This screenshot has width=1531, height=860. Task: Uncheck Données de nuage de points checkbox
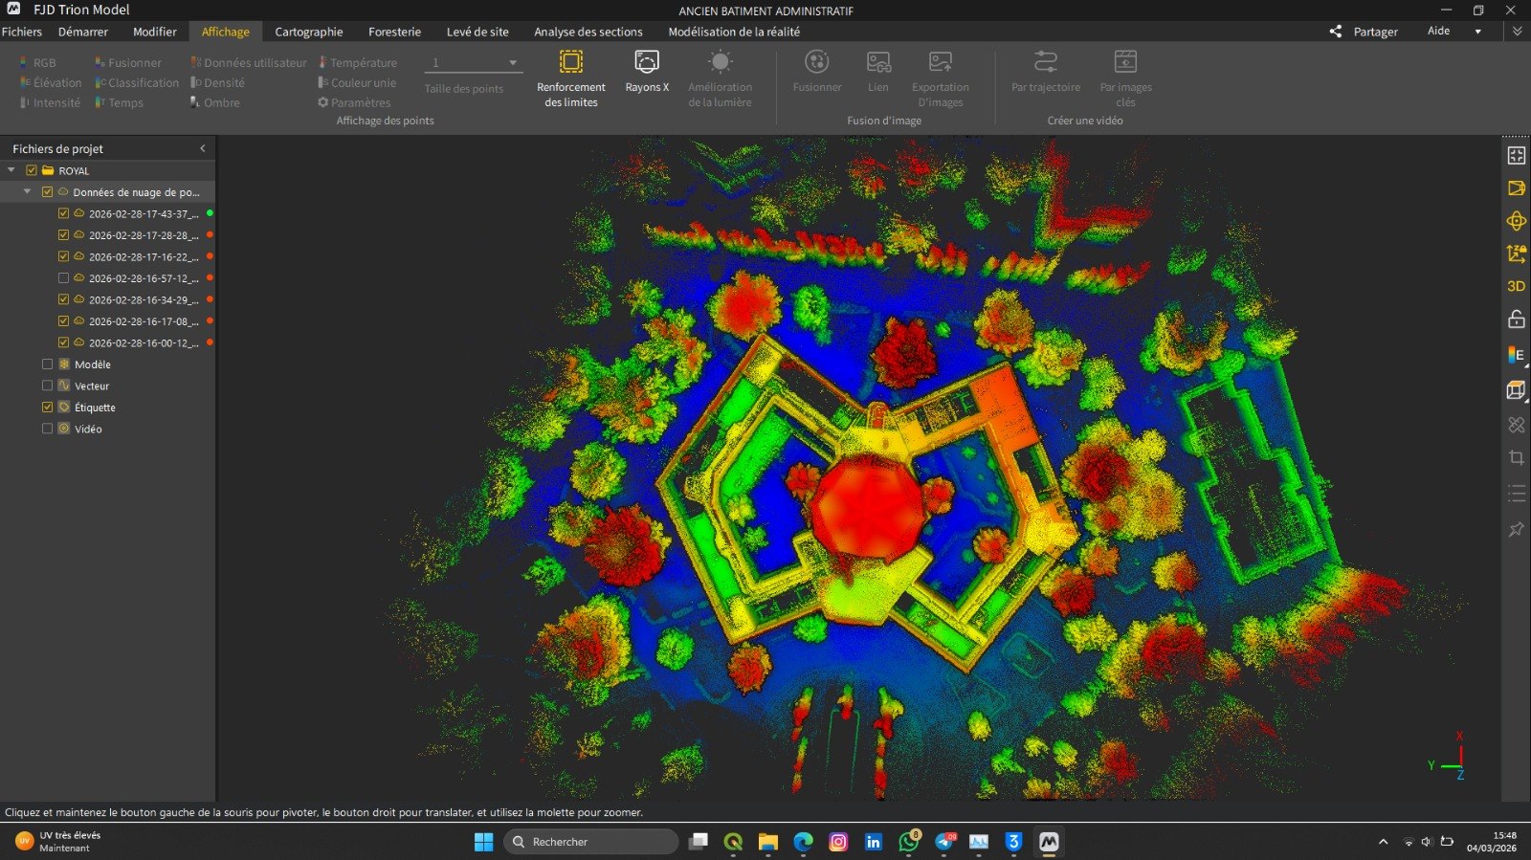(47, 192)
